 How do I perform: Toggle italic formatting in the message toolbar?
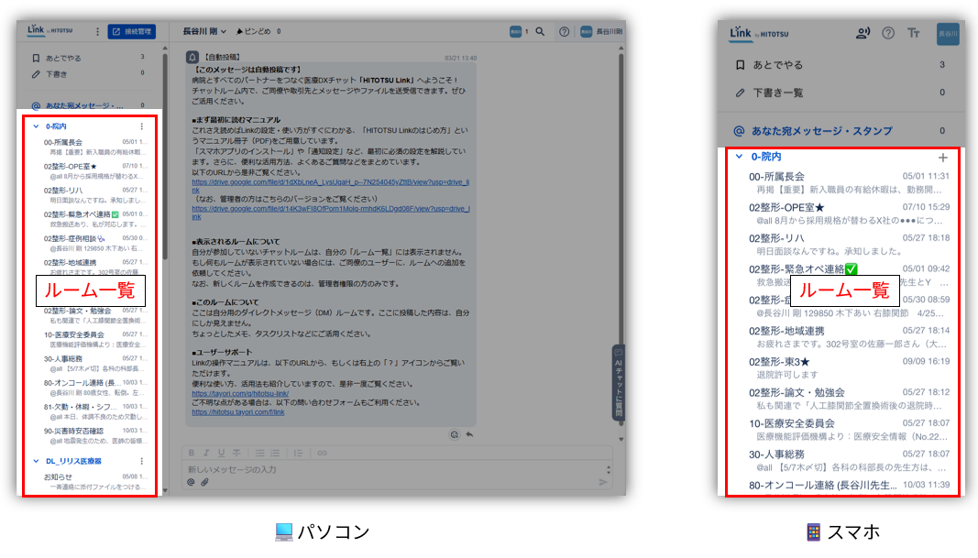[x=207, y=453]
